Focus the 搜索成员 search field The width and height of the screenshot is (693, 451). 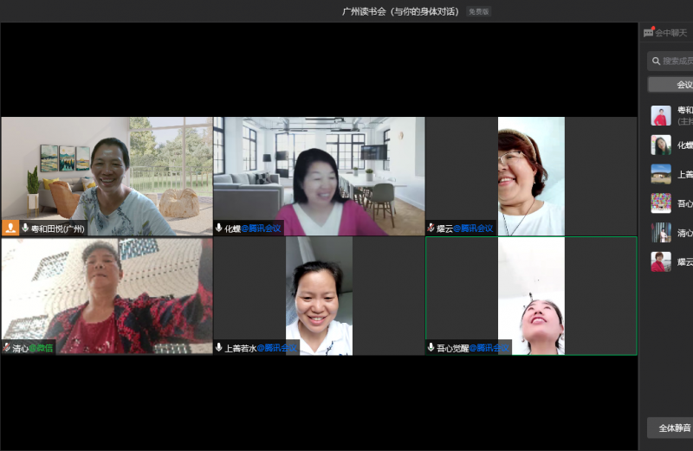[677, 61]
